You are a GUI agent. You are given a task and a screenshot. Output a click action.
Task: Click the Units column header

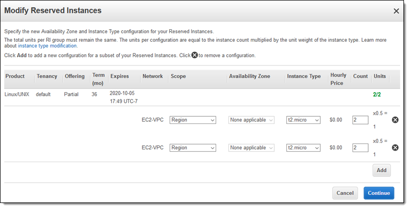click(x=379, y=76)
